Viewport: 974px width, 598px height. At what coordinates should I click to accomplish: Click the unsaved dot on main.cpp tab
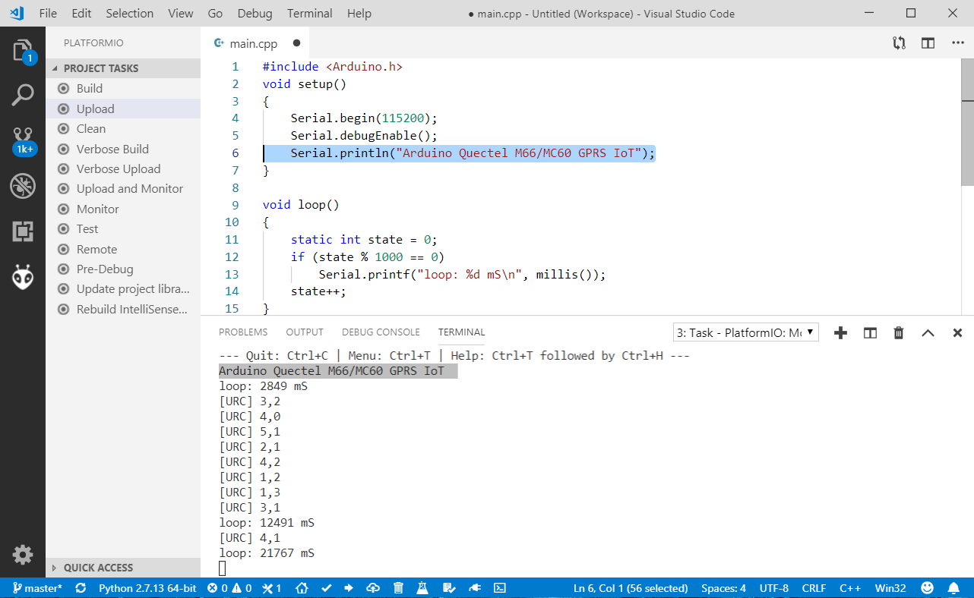297,43
